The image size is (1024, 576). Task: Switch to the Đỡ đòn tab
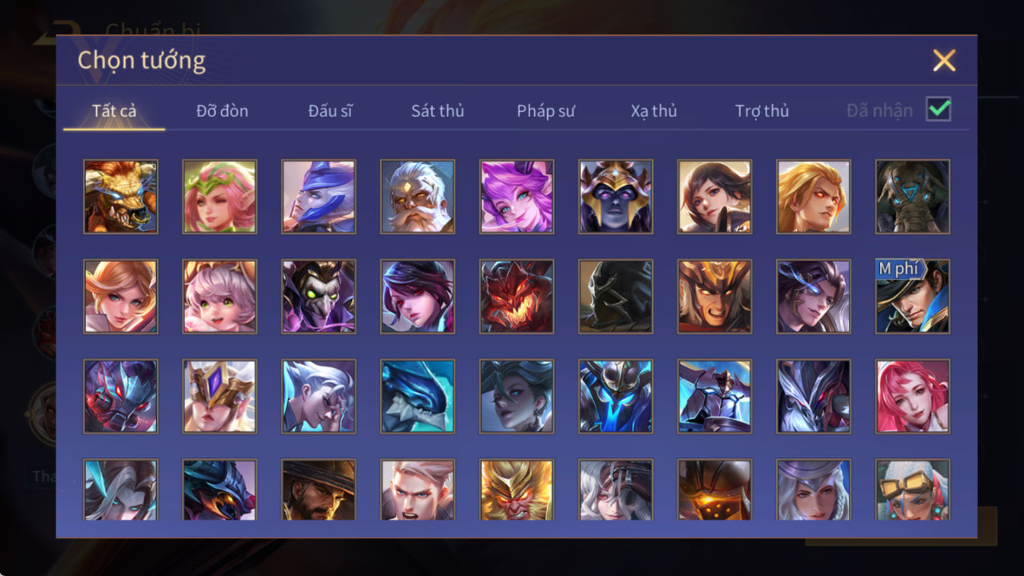coord(222,111)
